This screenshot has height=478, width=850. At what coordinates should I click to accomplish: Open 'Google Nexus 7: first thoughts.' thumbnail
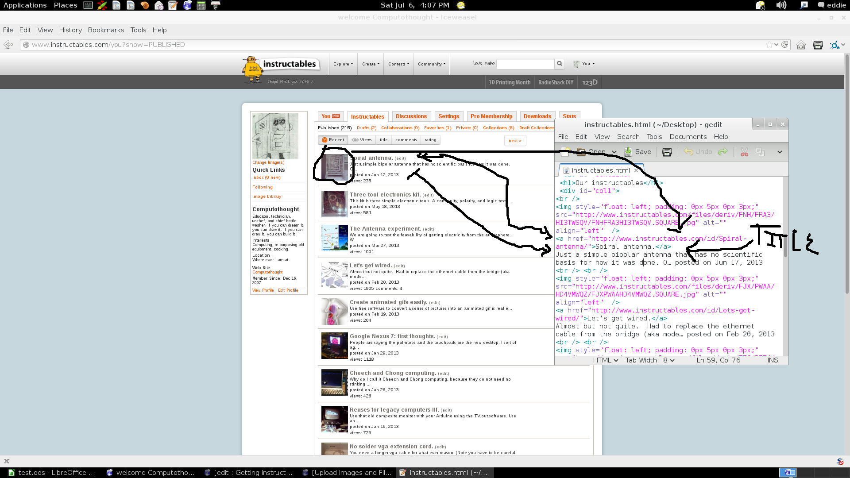tap(334, 346)
